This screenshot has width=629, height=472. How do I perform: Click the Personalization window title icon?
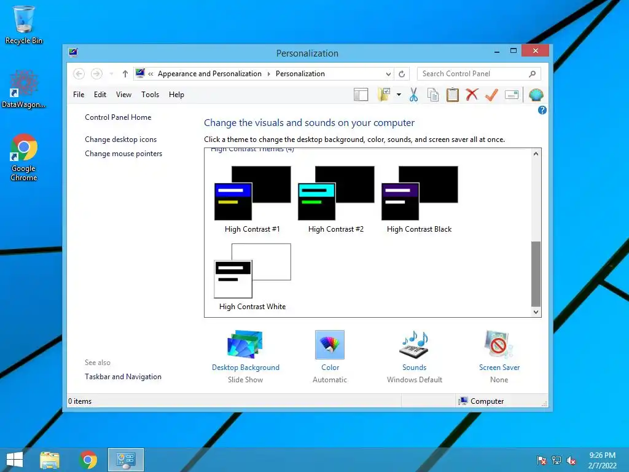73,53
